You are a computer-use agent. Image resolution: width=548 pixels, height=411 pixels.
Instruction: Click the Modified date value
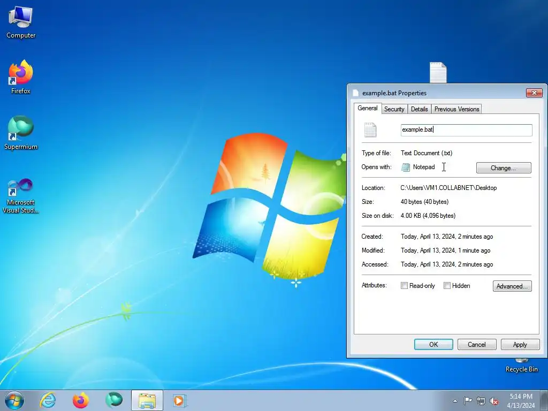click(446, 250)
